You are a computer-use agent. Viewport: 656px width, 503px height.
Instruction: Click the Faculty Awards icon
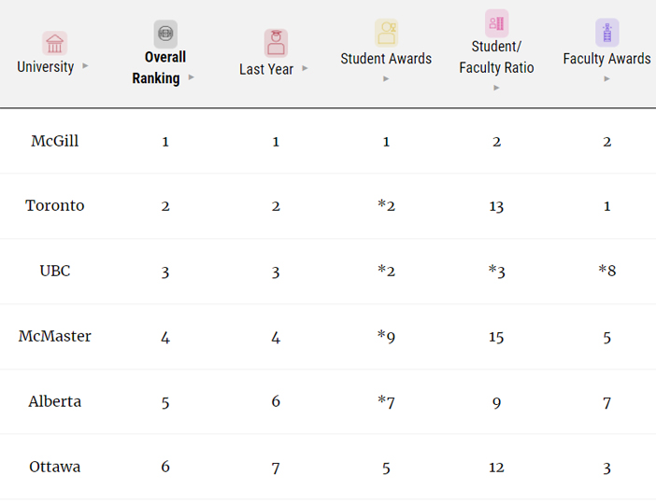pyautogui.click(x=606, y=33)
